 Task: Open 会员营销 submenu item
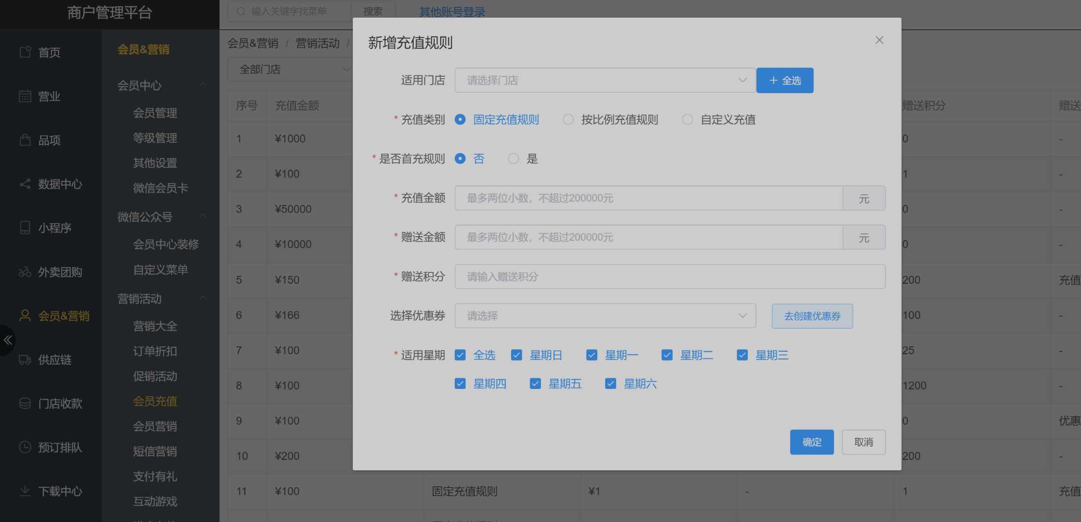coord(155,426)
